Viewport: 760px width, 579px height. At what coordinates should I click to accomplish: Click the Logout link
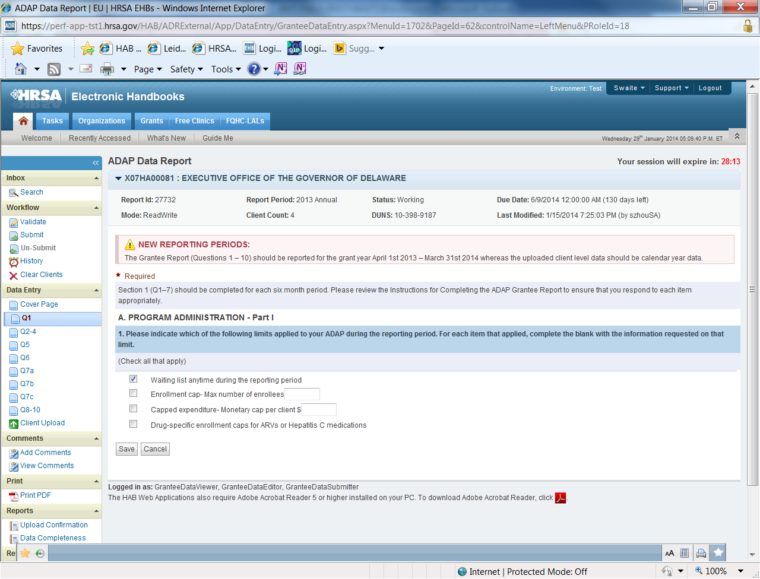[x=710, y=88]
